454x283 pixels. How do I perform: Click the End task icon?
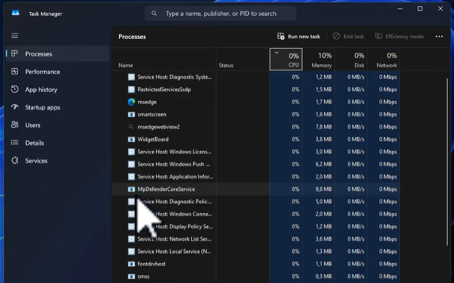click(x=336, y=37)
